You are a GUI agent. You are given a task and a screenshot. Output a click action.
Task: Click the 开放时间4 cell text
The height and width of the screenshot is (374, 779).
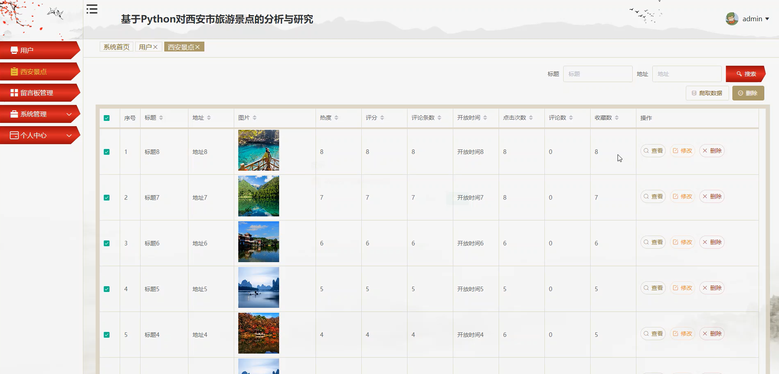click(x=470, y=335)
